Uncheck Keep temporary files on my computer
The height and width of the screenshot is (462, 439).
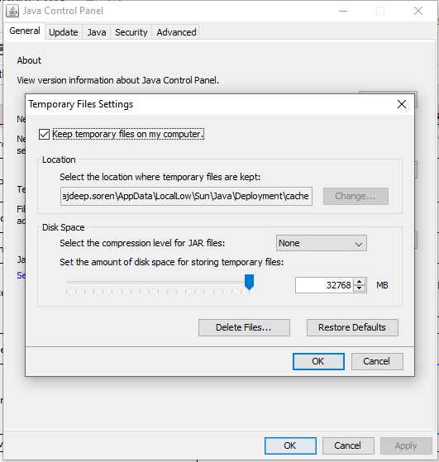click(44, 135)
